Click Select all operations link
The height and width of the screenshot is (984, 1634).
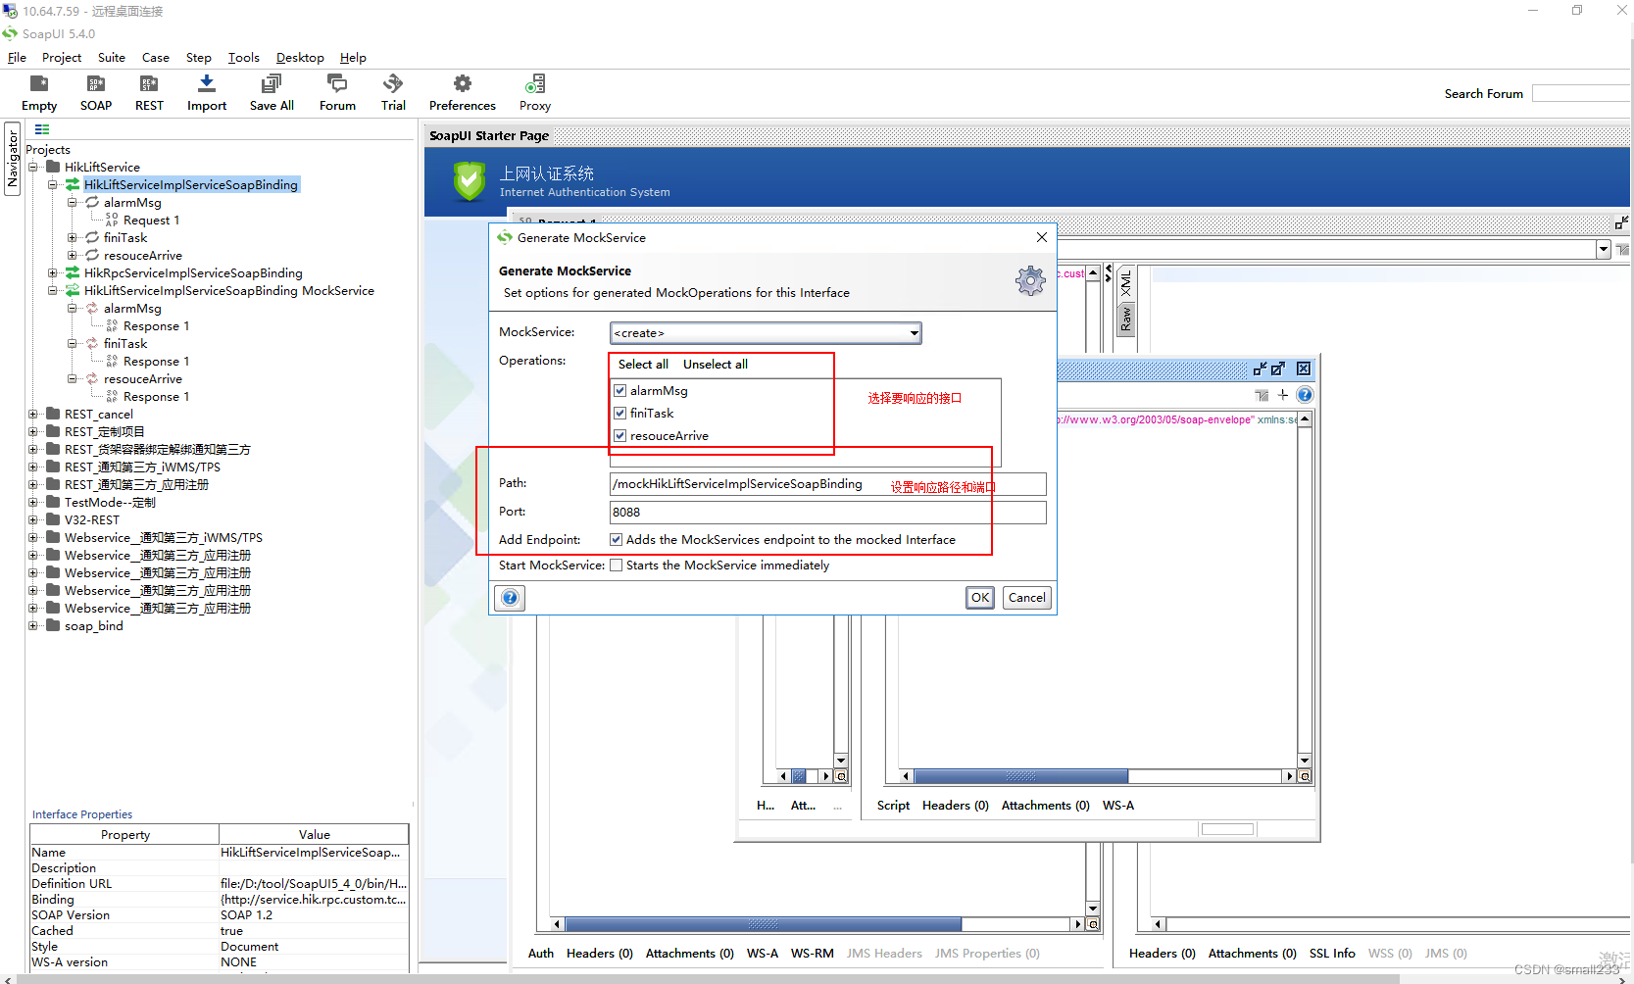click(x=643, y=365)
